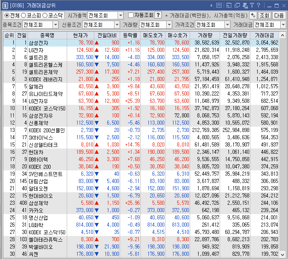
Task: Open the 거래량 filter dropdown
Action: coord(169,25)
